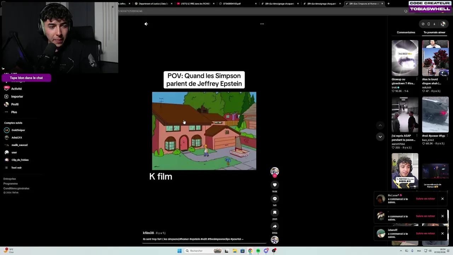Follow back isteroff in the notification
The height and width of the screenshot is (255, 453).
coord(425,234)
